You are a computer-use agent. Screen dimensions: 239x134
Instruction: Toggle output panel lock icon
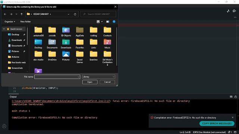point(236,97)
